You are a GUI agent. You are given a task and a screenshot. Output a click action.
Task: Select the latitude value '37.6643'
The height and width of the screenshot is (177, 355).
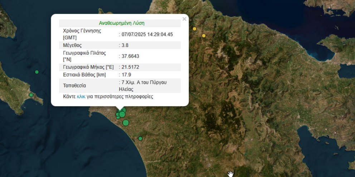click(x=130, y=56)
